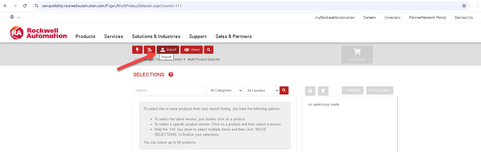Click the 'no selections made' text

pos(323,104)
